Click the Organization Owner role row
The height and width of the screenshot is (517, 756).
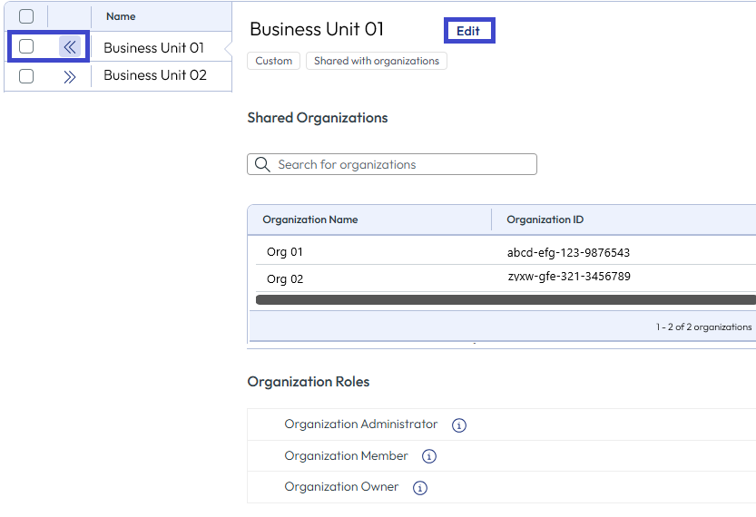pyautogui.click(x=501, y=487)
